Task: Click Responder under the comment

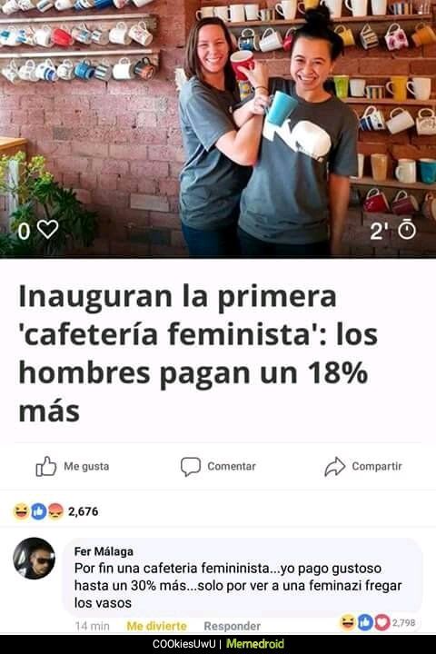Action: pos(232,626)
